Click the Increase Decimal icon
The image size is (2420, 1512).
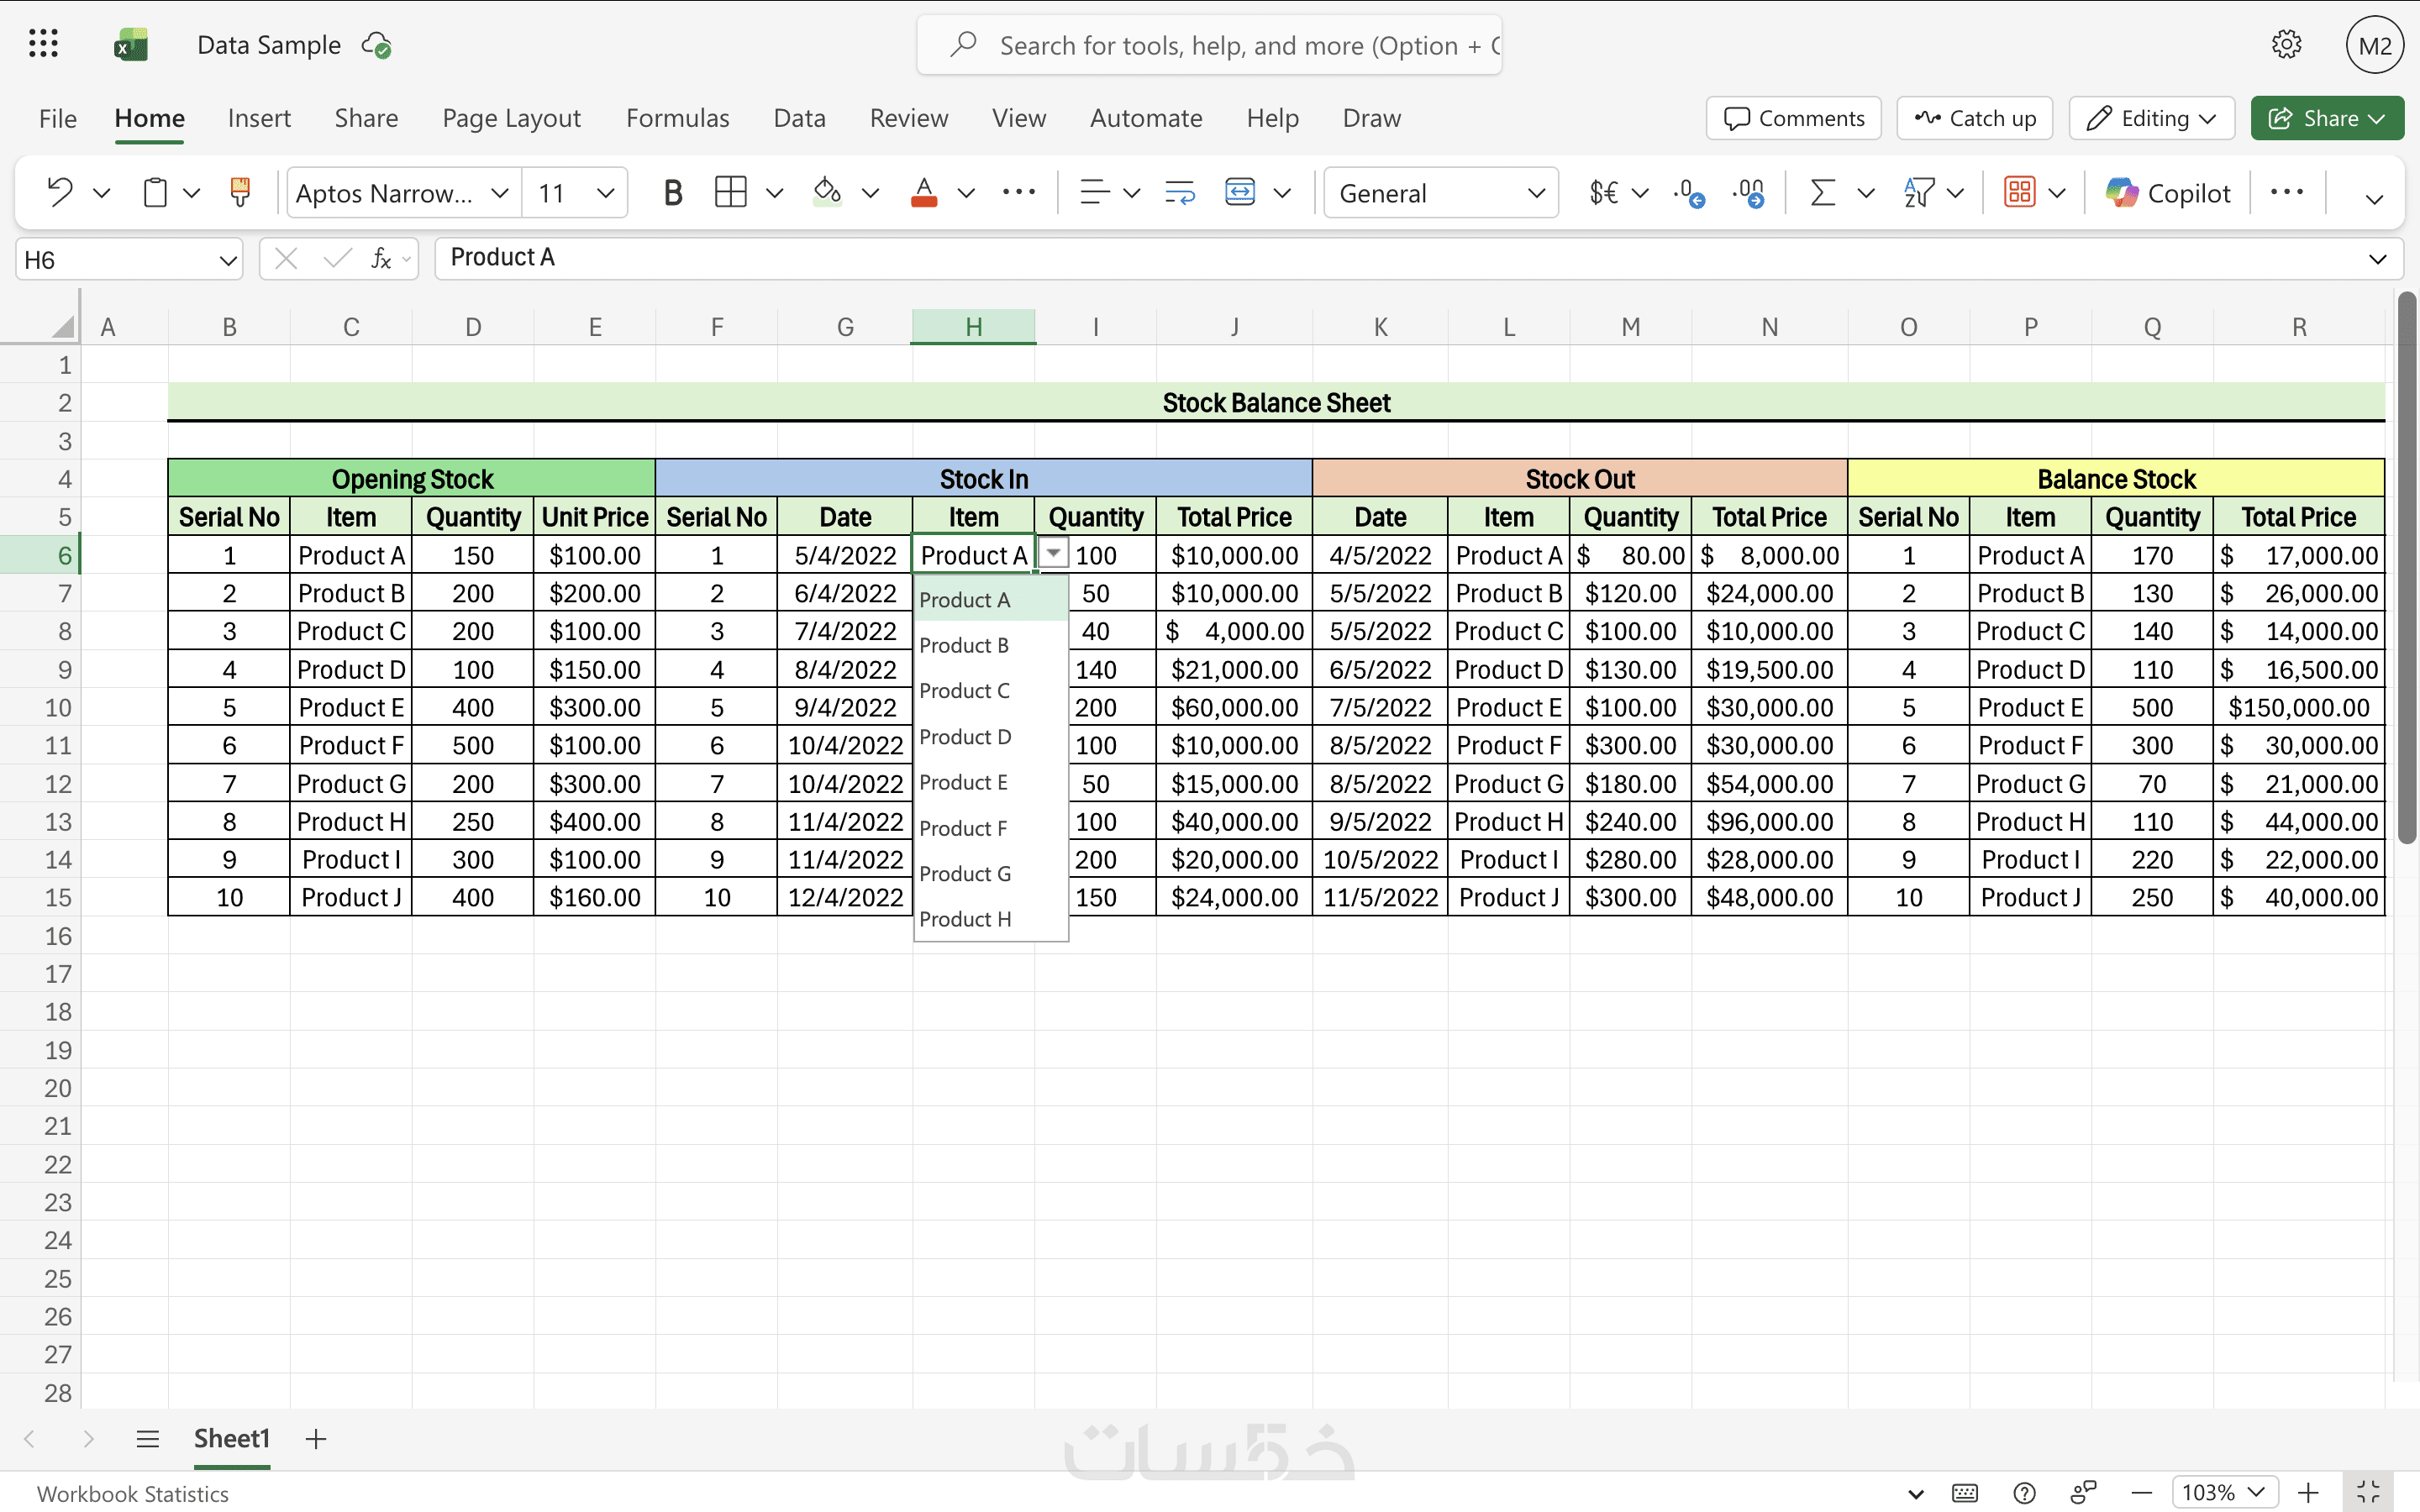[x=1688, y=192]
